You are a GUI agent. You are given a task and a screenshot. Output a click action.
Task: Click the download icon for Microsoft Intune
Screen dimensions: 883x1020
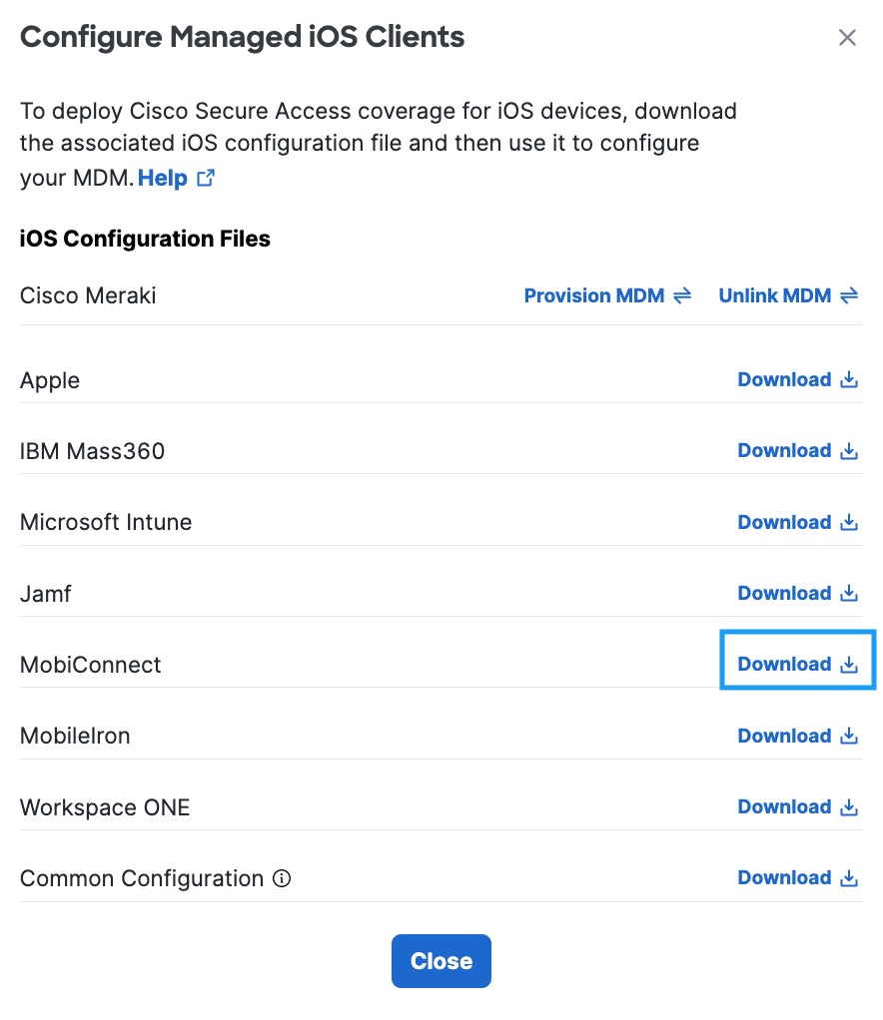pyautogui.click(x=848, y=522)
